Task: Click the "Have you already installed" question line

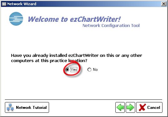Action: (x=76, y=56)
